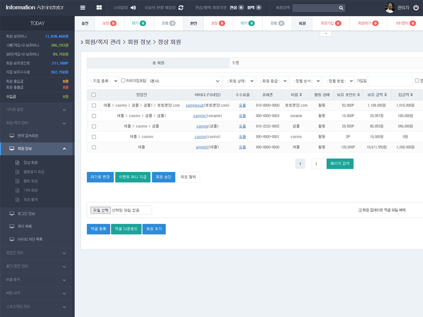Viewport: 423px width, 317px height.
Task: Open the 충전 대기 tab
Action: click(139, 23)
